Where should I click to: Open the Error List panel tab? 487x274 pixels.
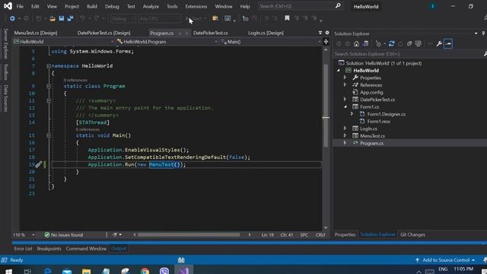point(23,249)
